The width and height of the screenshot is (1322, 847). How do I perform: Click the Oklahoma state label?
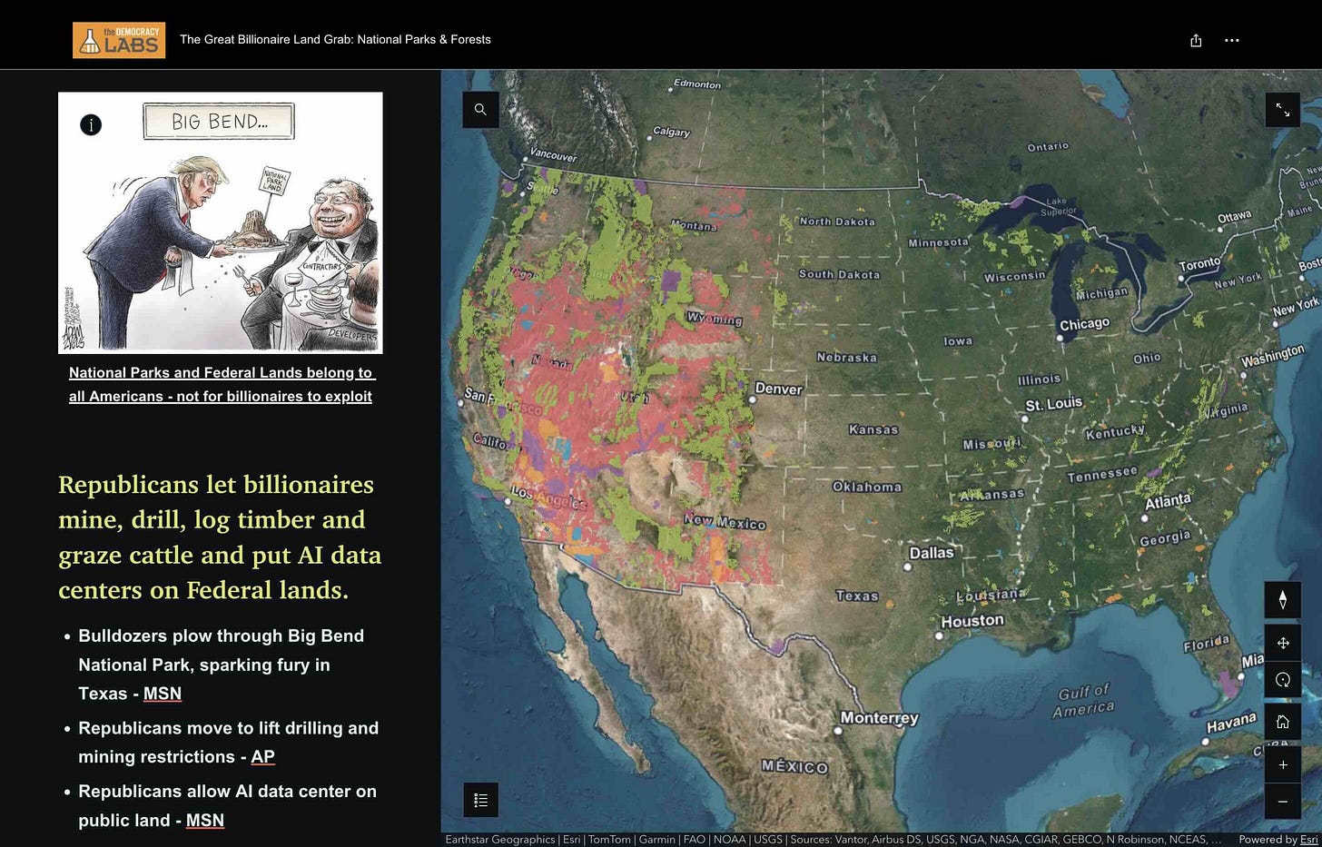(867, 488)
